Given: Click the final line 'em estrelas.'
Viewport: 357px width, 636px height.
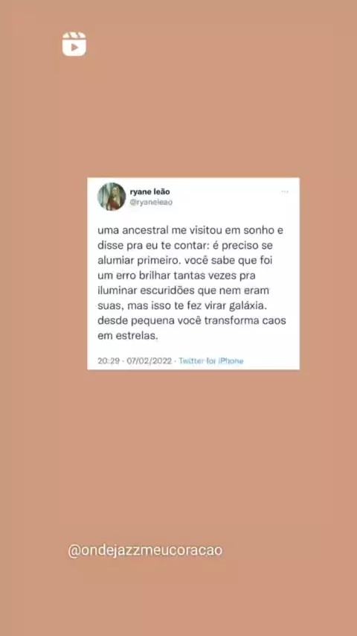Looking at the screenshot, I should (x=127, y=336).
